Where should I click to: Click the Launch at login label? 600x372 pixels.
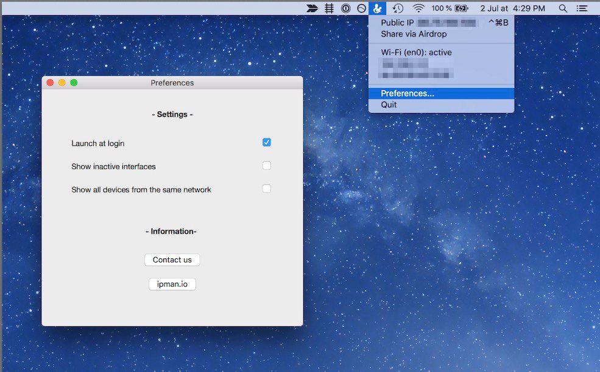[98, 143]
